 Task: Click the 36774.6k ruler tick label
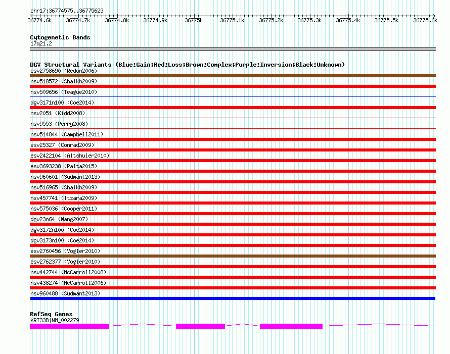39,20
